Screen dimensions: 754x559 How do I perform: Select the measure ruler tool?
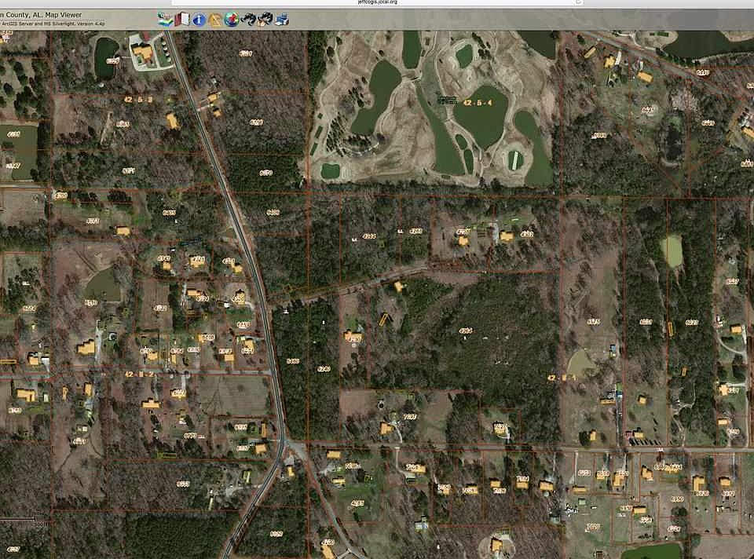(215, 20)
